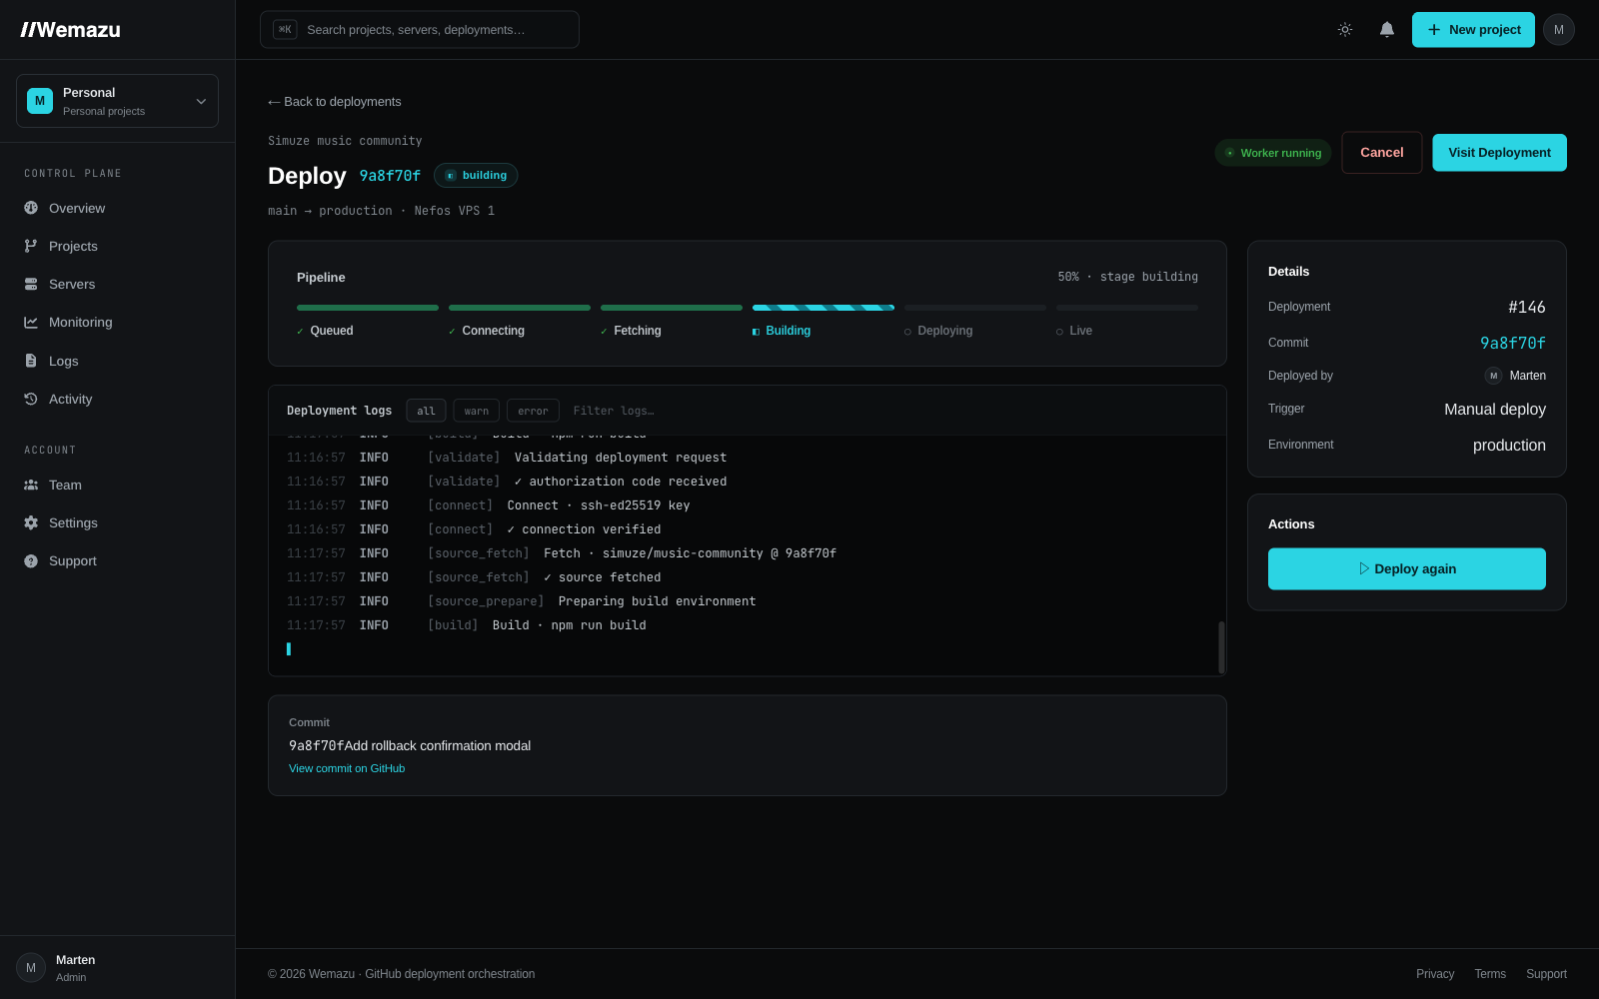Click the search projects input field
This screenshot has height=999, width=1599.
(x=420, y=30)
